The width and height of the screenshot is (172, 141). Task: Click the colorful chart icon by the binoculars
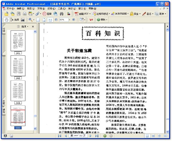click(69, 14)
